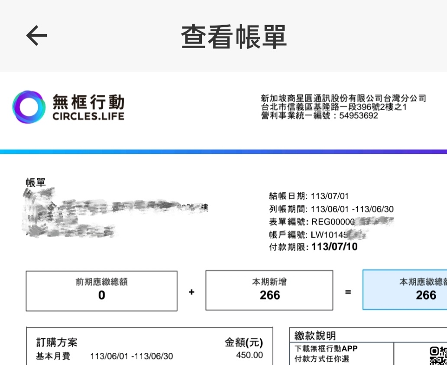Select the 本期新增 box showing 266
The height and width of the screenshot is (365, 447).
point(269,290)
